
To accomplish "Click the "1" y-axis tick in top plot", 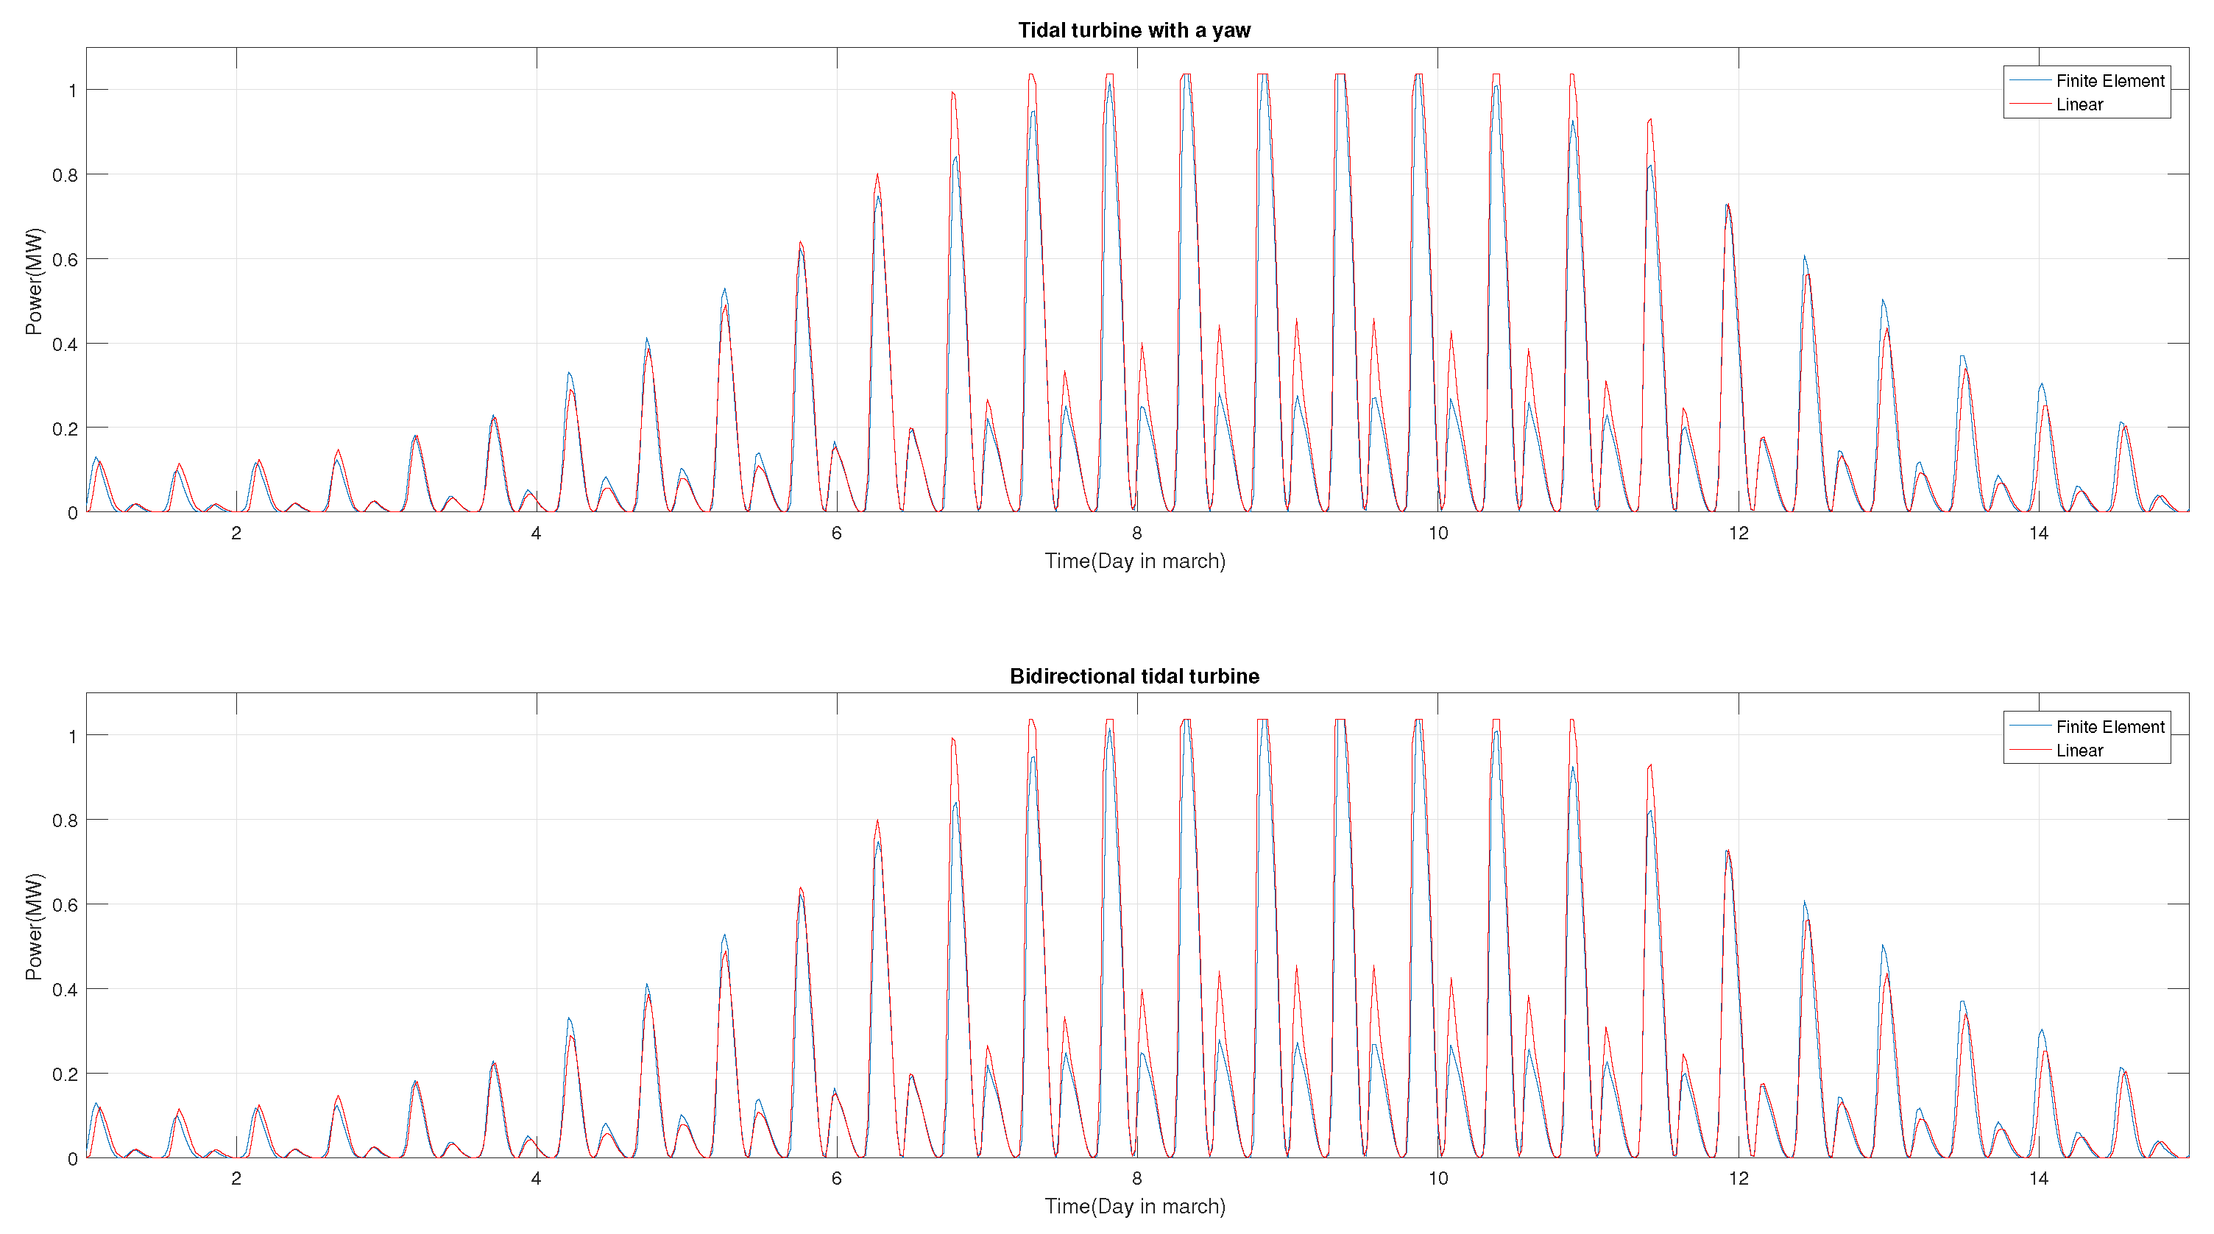I will tap(73, 91).
